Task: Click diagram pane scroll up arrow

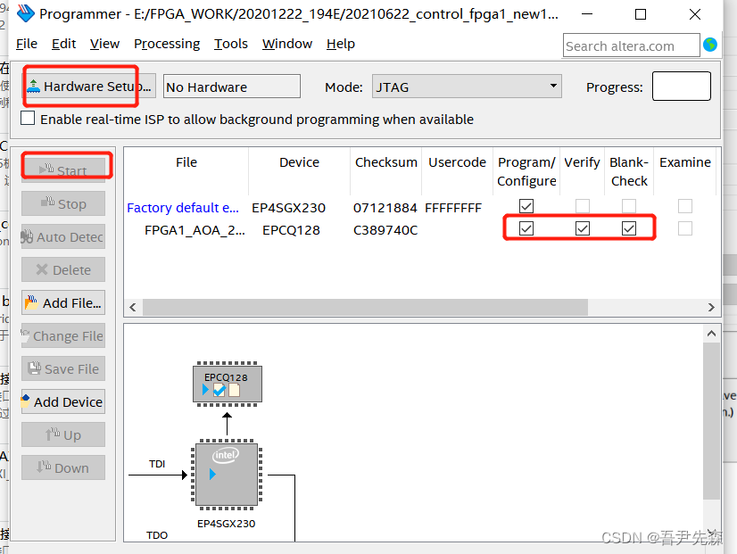Action: tap(711, 334)
